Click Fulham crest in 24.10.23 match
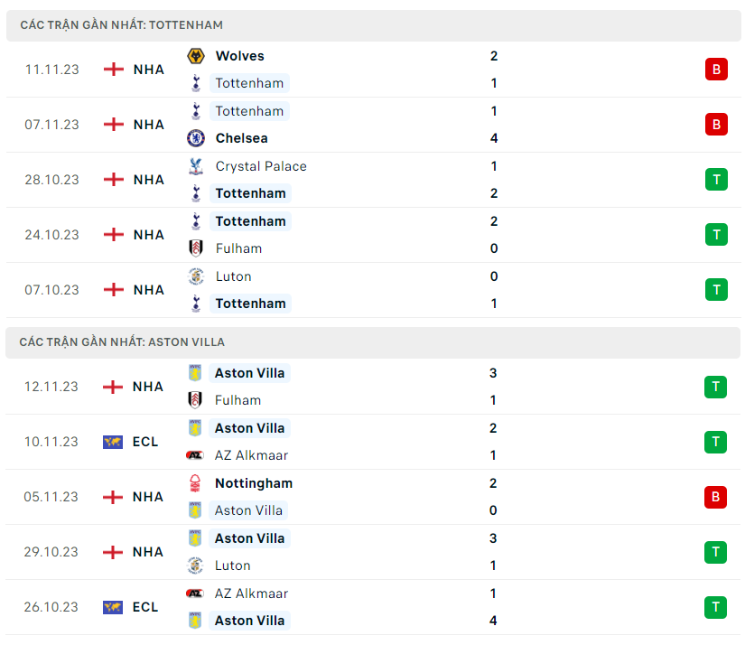The image size is (745, 645). 195,248
